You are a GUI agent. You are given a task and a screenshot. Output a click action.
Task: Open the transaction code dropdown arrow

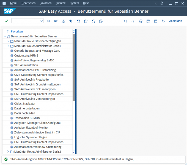41,21
